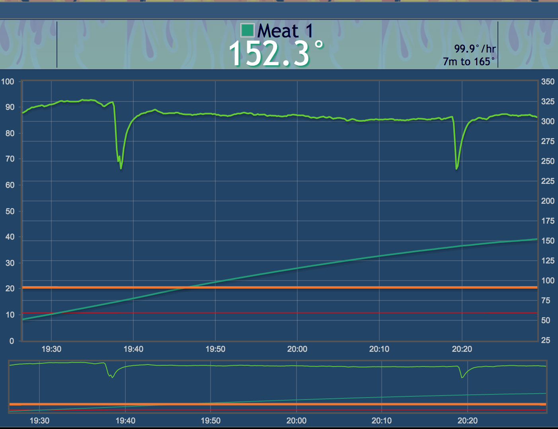558x429 pixels.
Task: Click the thin red line in main graph
Action: (x=280, y=313)
